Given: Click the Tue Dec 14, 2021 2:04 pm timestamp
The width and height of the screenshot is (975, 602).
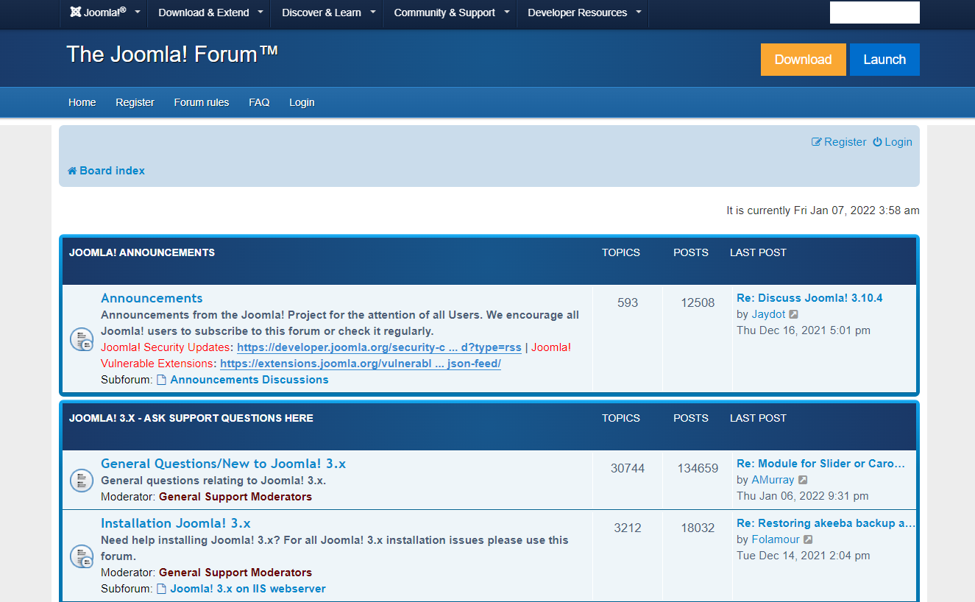Looking at the screenshot, I should pyautogui.click(x=804, y=556).
